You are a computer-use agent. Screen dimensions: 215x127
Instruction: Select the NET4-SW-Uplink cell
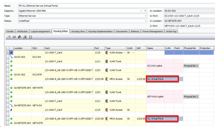(155, 97)
